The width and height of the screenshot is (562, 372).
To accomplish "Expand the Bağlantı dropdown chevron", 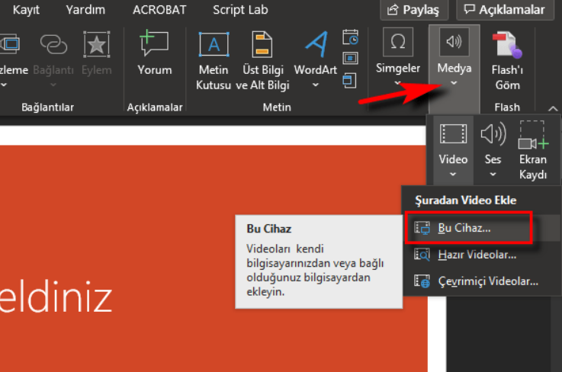I will tap(53, 85).
